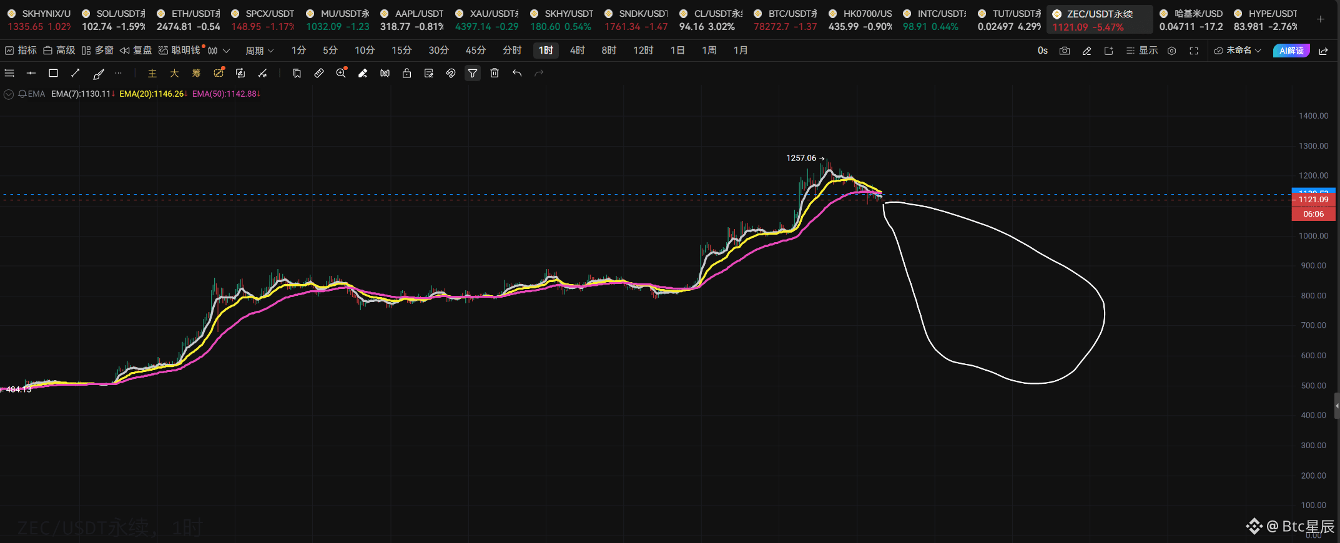Click the ruler measure tool

coord(318,73)
